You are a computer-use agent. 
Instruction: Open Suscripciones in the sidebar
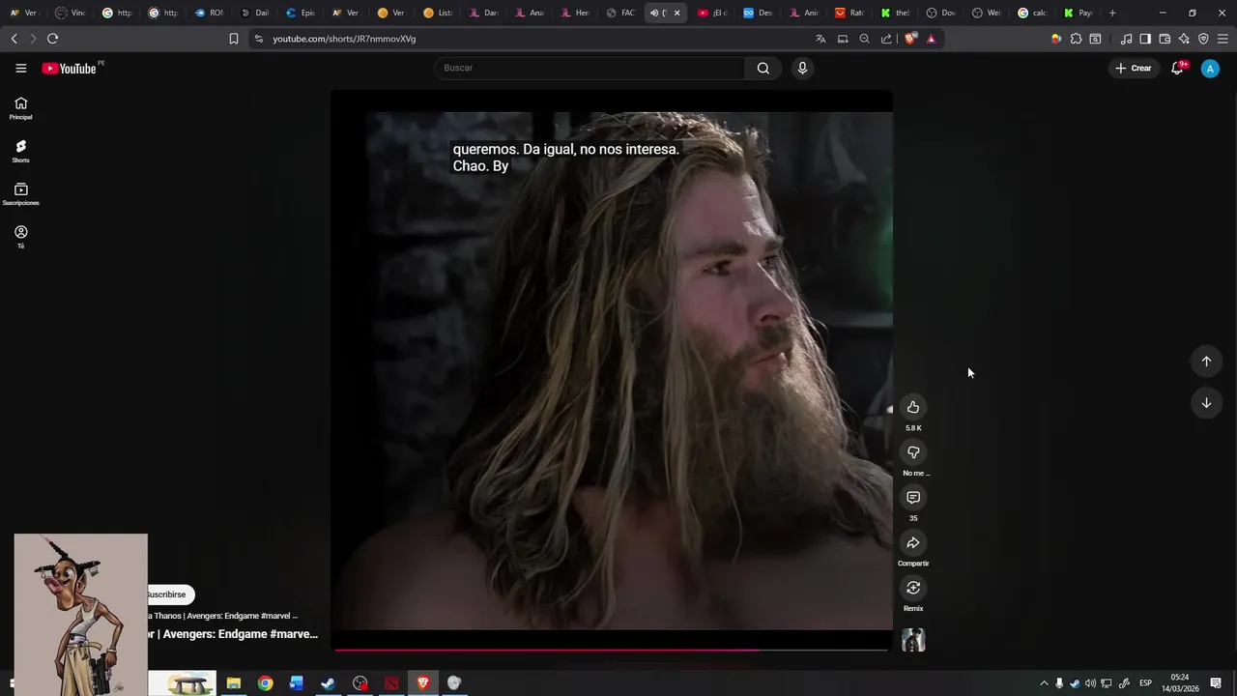coord(20,194)
